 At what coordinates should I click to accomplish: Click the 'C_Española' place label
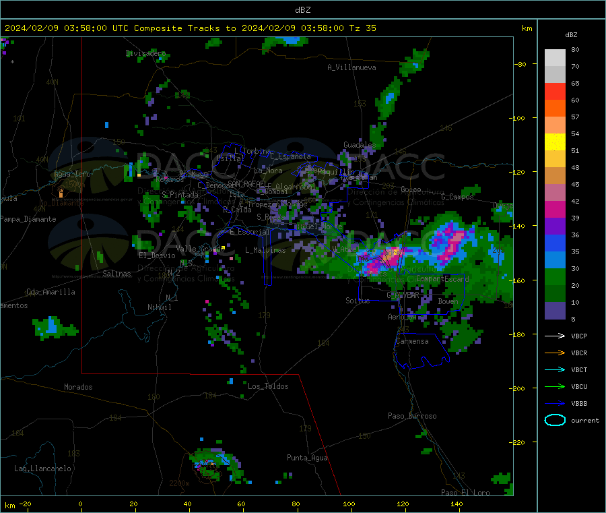coord(290,156)
